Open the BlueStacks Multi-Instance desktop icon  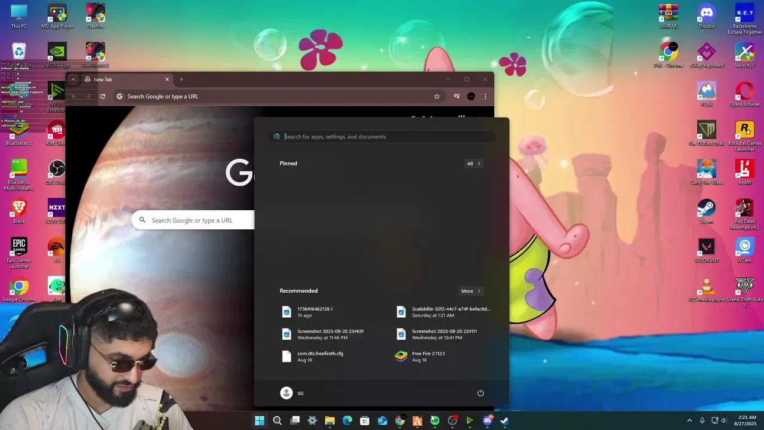pos(19,175)
